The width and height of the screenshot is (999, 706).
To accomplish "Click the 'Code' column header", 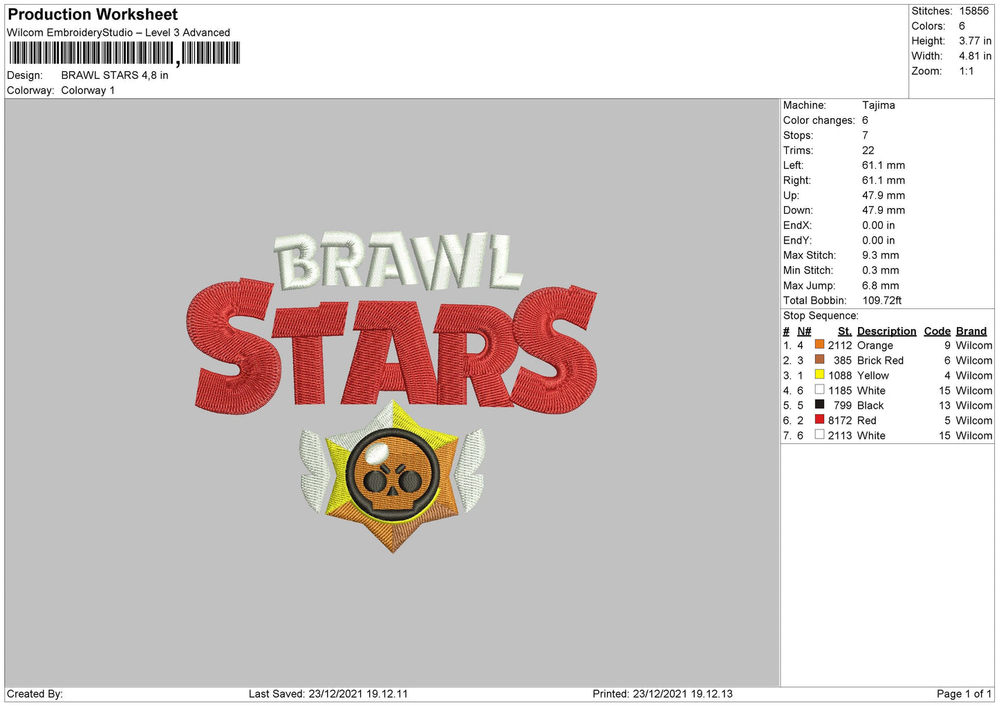I will 937,331.
